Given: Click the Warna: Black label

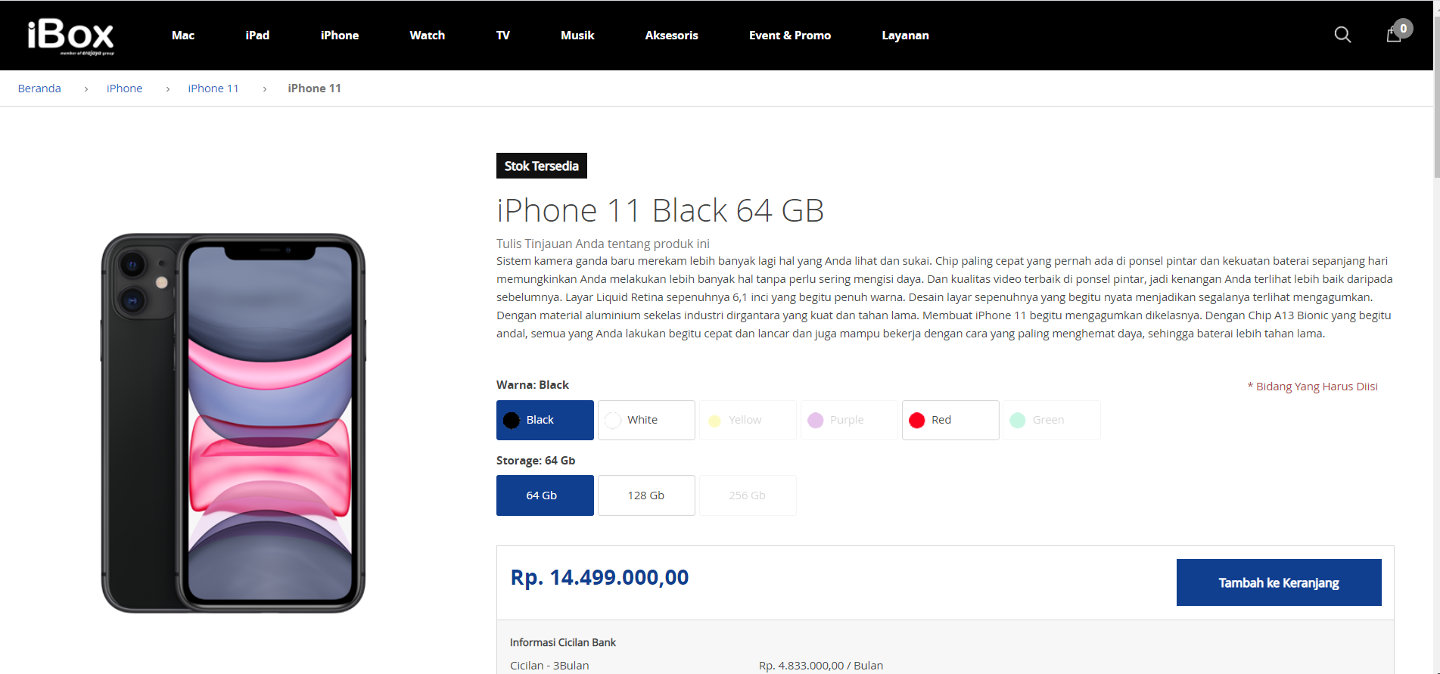Looking at the screenshot, I should 533,385.
